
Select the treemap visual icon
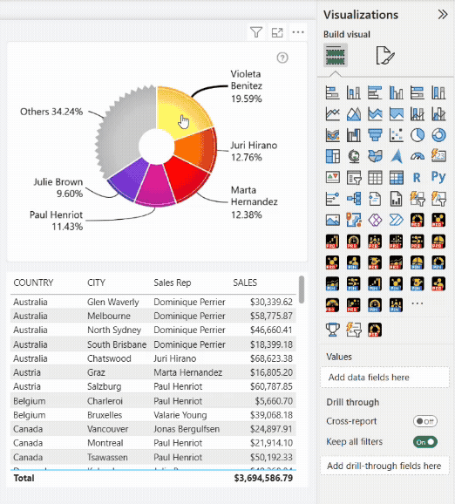pos(332,157)
